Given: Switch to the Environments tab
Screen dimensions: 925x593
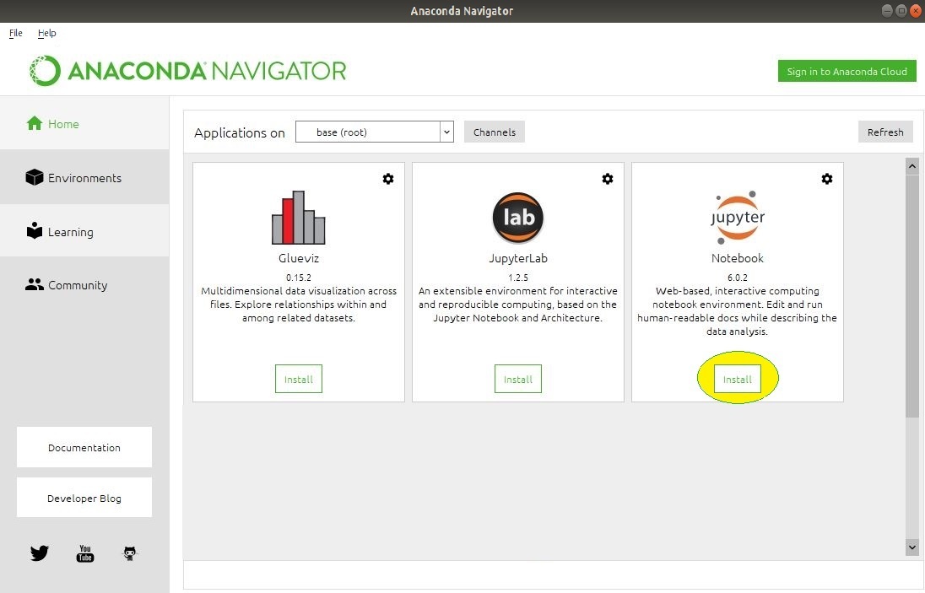Looking at the screenshot, I should (x=84, y=177).
